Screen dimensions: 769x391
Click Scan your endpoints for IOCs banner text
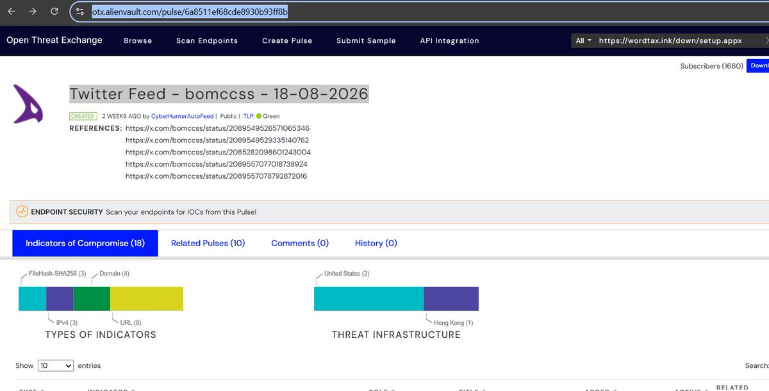coord(181,212)
